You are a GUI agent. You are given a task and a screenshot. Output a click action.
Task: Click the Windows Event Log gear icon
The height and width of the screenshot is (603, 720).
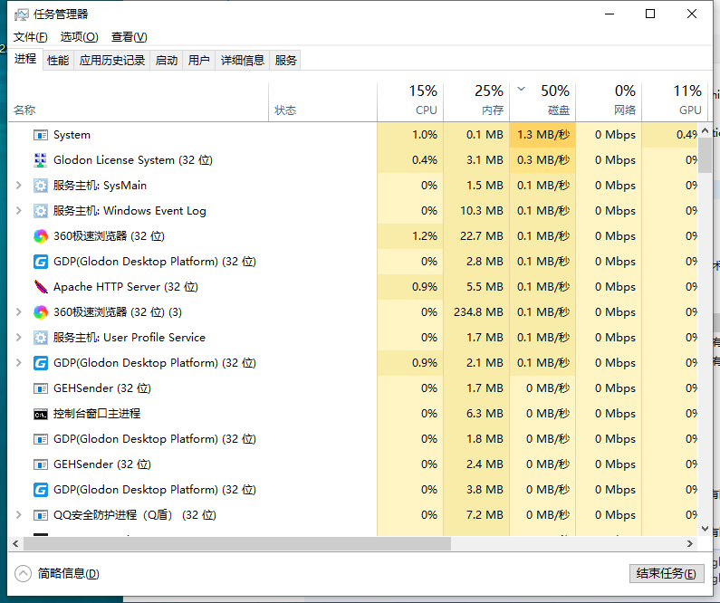point(41,211)
